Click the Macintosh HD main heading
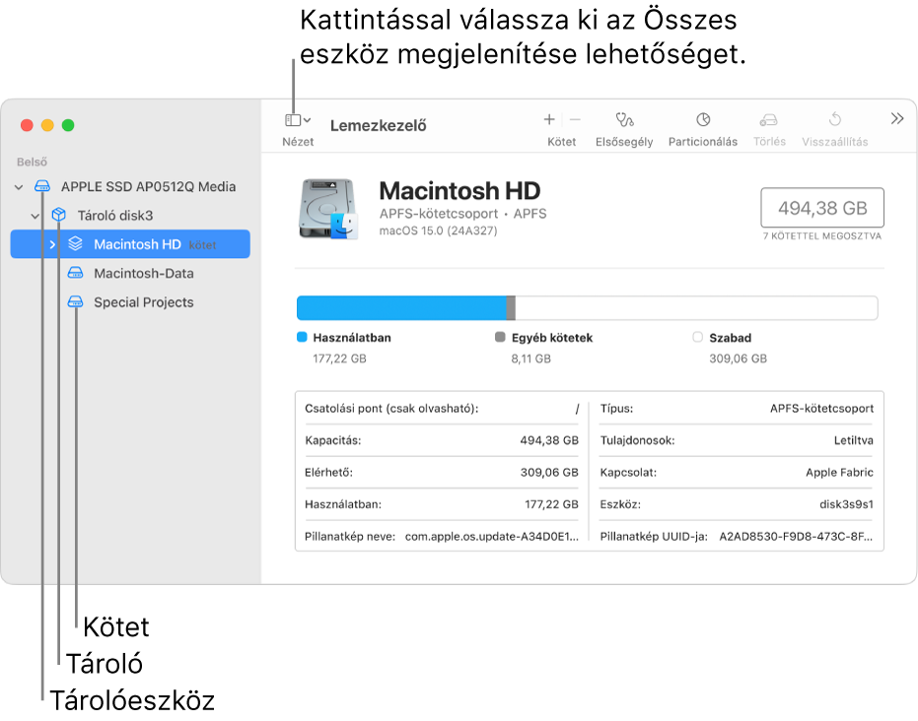Viewport: 918px width, 721px height. (459, 191)
